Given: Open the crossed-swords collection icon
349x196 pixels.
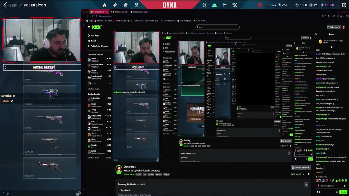Looking at the screenshot, I should (204, 5).
